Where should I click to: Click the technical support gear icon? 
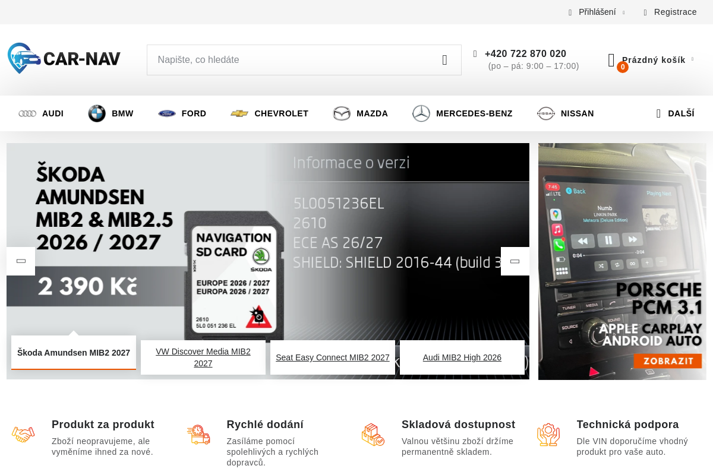tap(548, 435)
